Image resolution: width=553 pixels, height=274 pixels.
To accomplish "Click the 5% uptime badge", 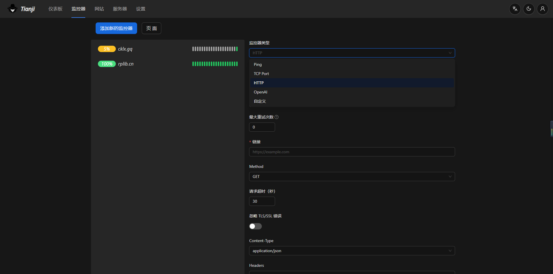I will pos(107,49).
